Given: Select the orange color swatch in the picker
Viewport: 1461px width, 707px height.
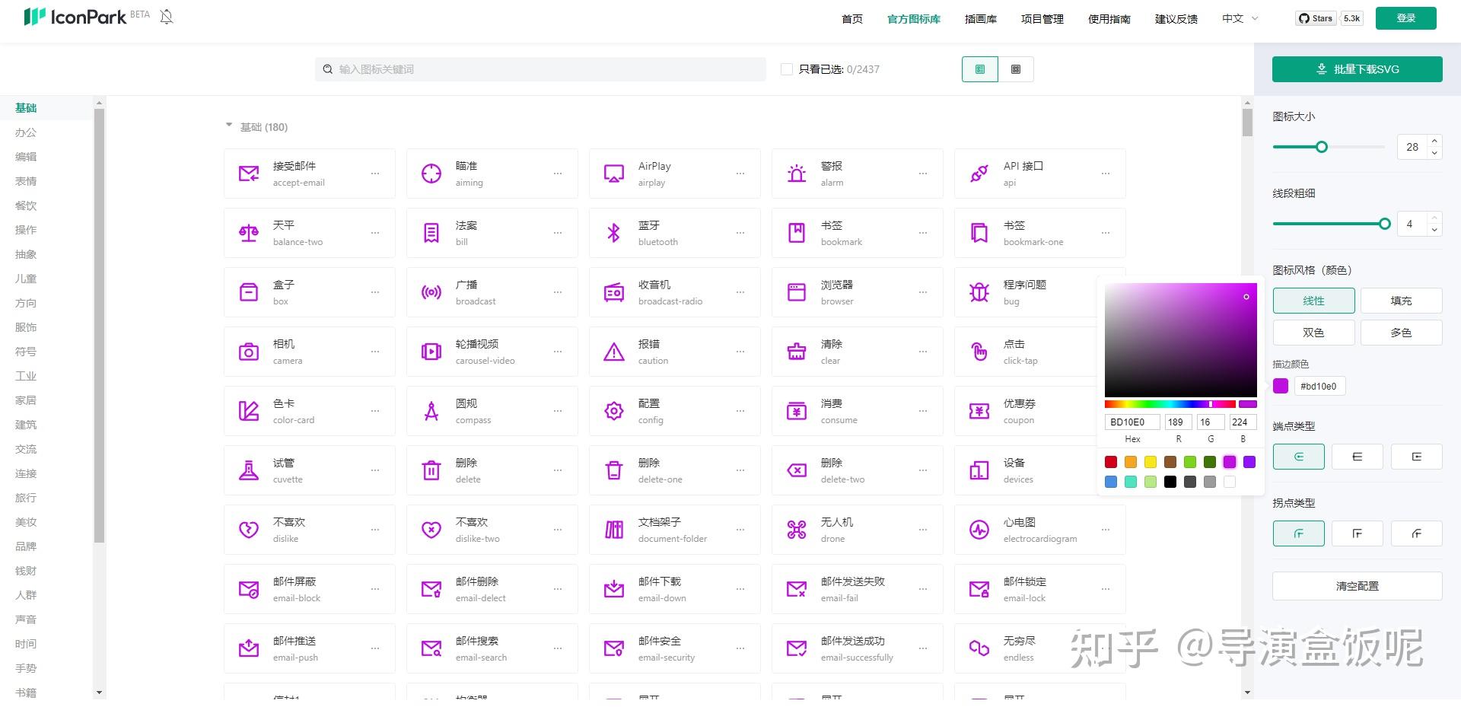Looking at the screenshot, I should [1131, 462].
